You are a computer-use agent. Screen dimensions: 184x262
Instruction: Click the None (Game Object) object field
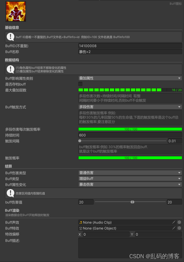pos(130,228)
